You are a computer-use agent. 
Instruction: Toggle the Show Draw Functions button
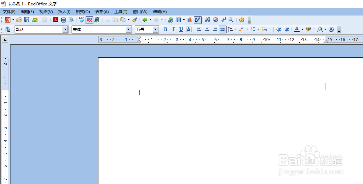(x=198, y=20)
